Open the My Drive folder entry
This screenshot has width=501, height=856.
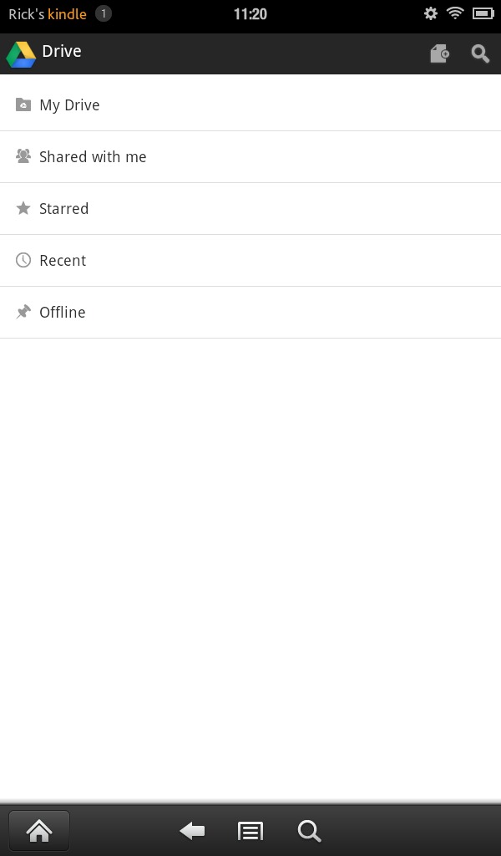(x=250, y=104)
